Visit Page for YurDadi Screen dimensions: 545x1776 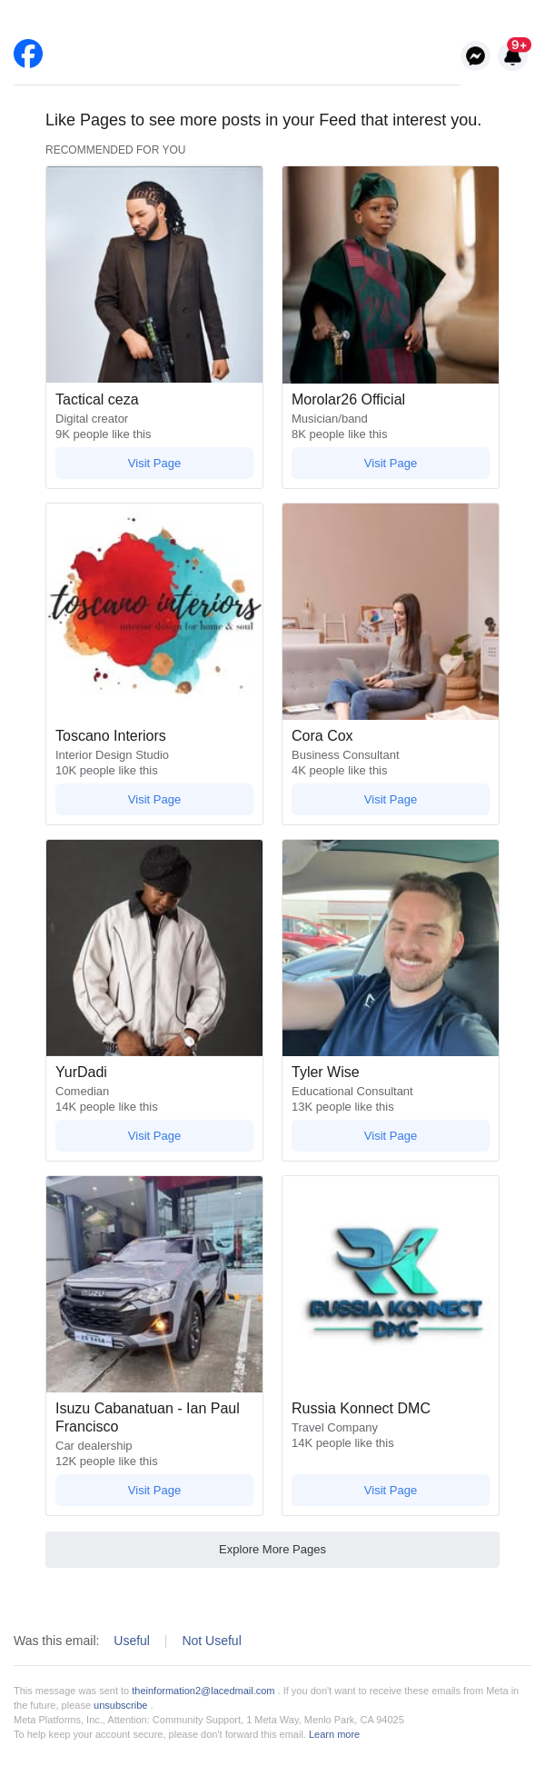pyautogui.click(x=154, y=1135)
